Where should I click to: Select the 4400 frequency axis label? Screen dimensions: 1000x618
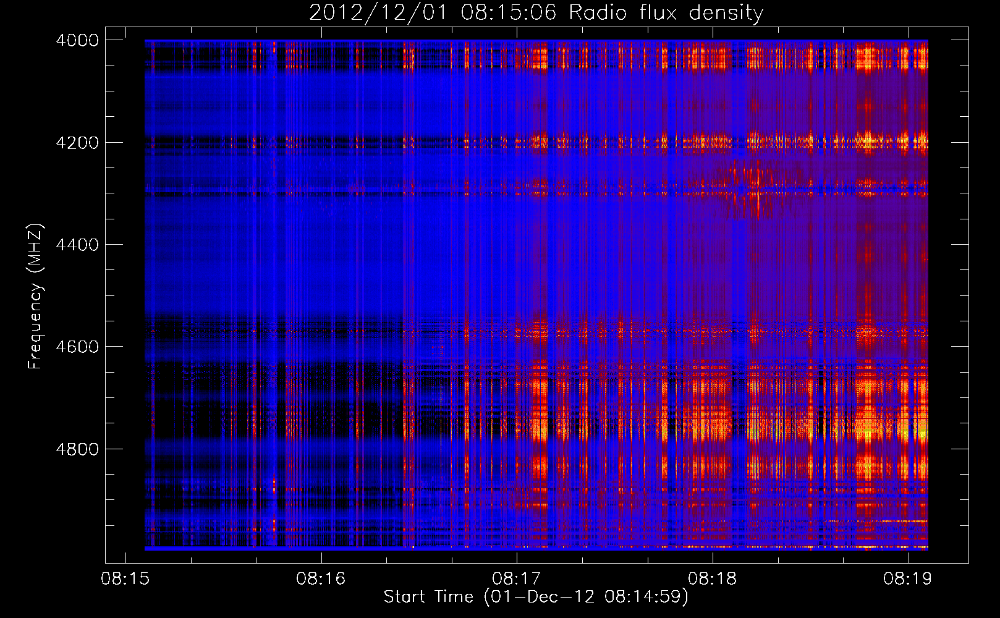[77, 245]
